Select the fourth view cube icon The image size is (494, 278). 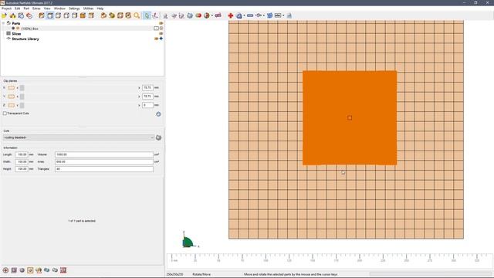[x=66, y=15]
